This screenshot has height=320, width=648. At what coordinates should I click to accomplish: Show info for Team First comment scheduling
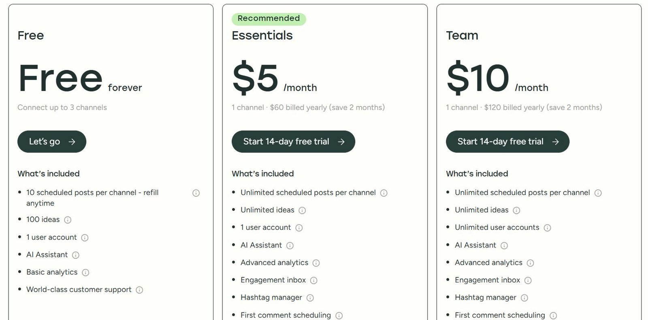[x=553, y=316]
